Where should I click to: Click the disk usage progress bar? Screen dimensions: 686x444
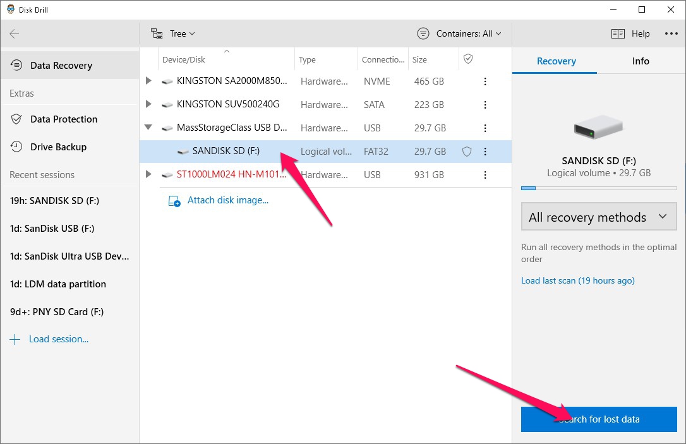(x=598, y=188)
